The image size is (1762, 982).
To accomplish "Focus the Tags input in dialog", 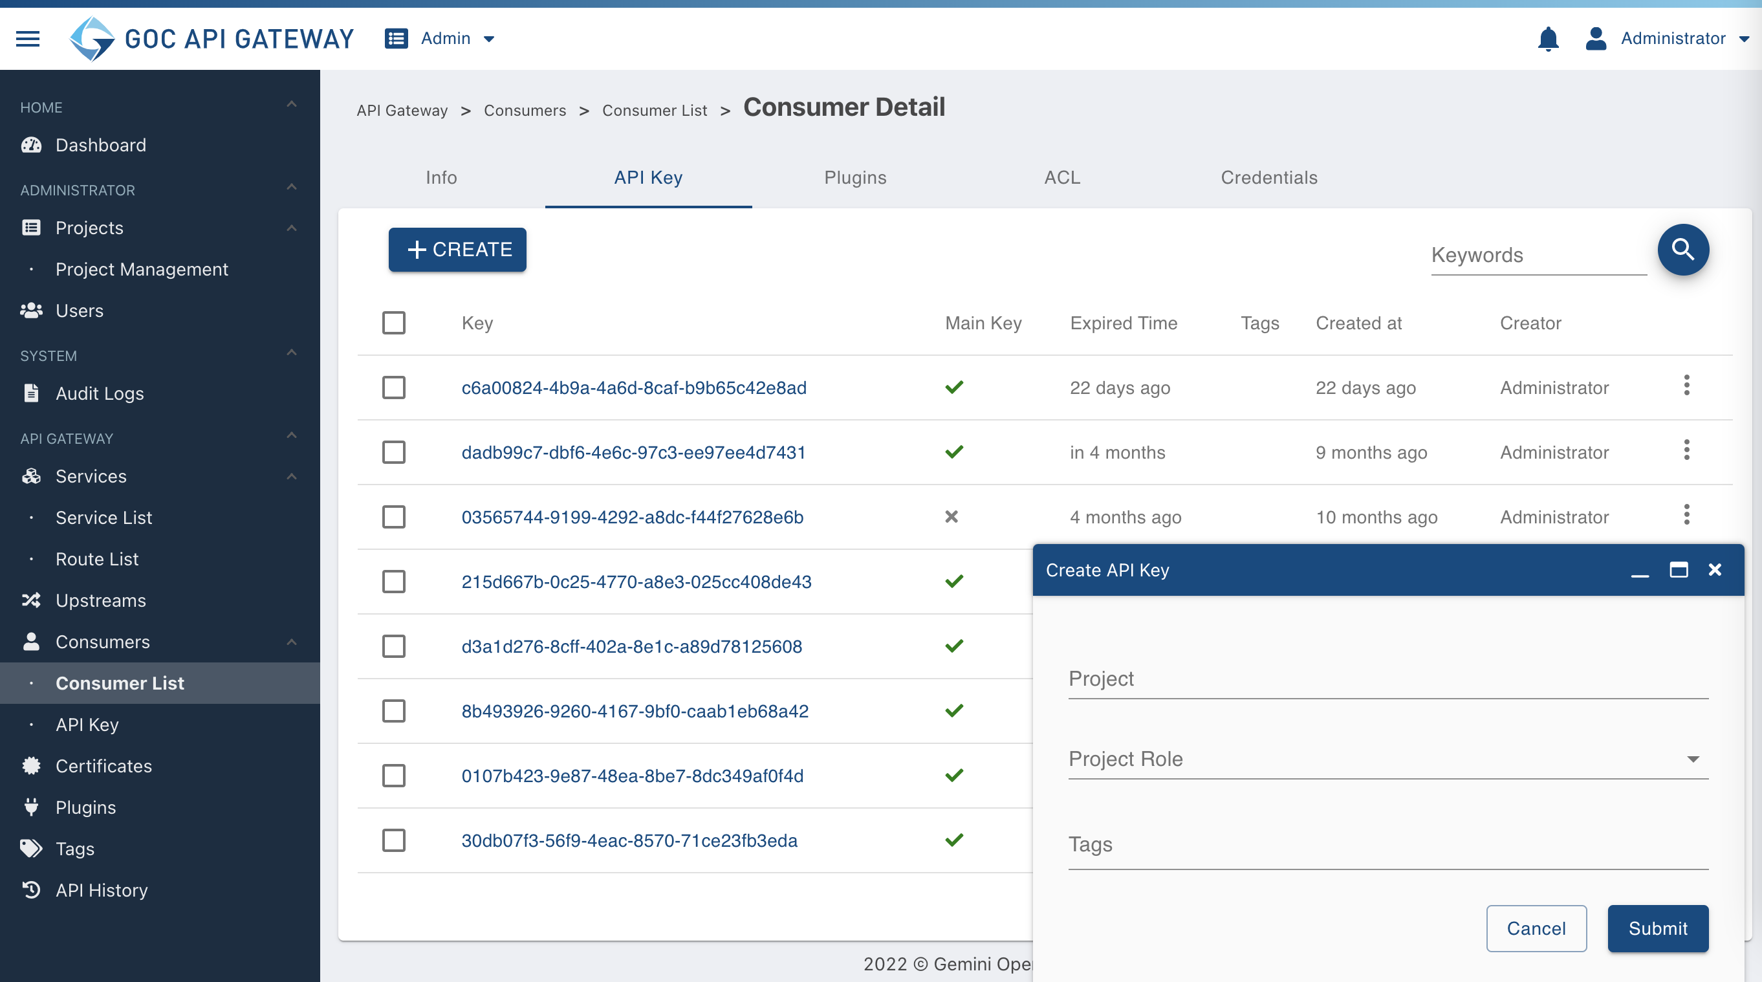I will coord(1388,846).
